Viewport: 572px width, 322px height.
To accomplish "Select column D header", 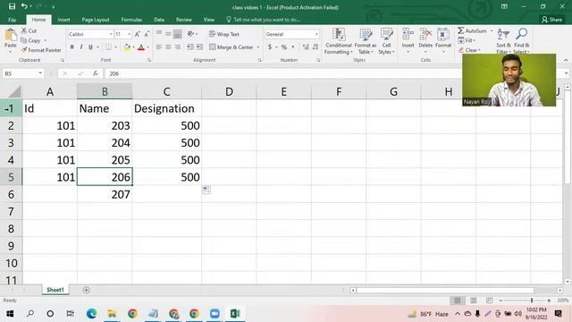I will (229, 91).
